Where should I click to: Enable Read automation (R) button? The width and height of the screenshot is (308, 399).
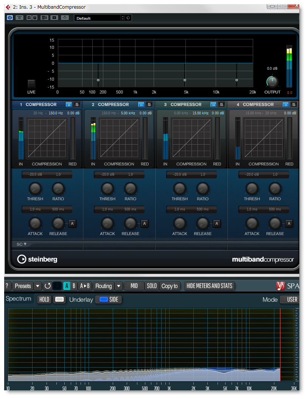tap(29, 17)
